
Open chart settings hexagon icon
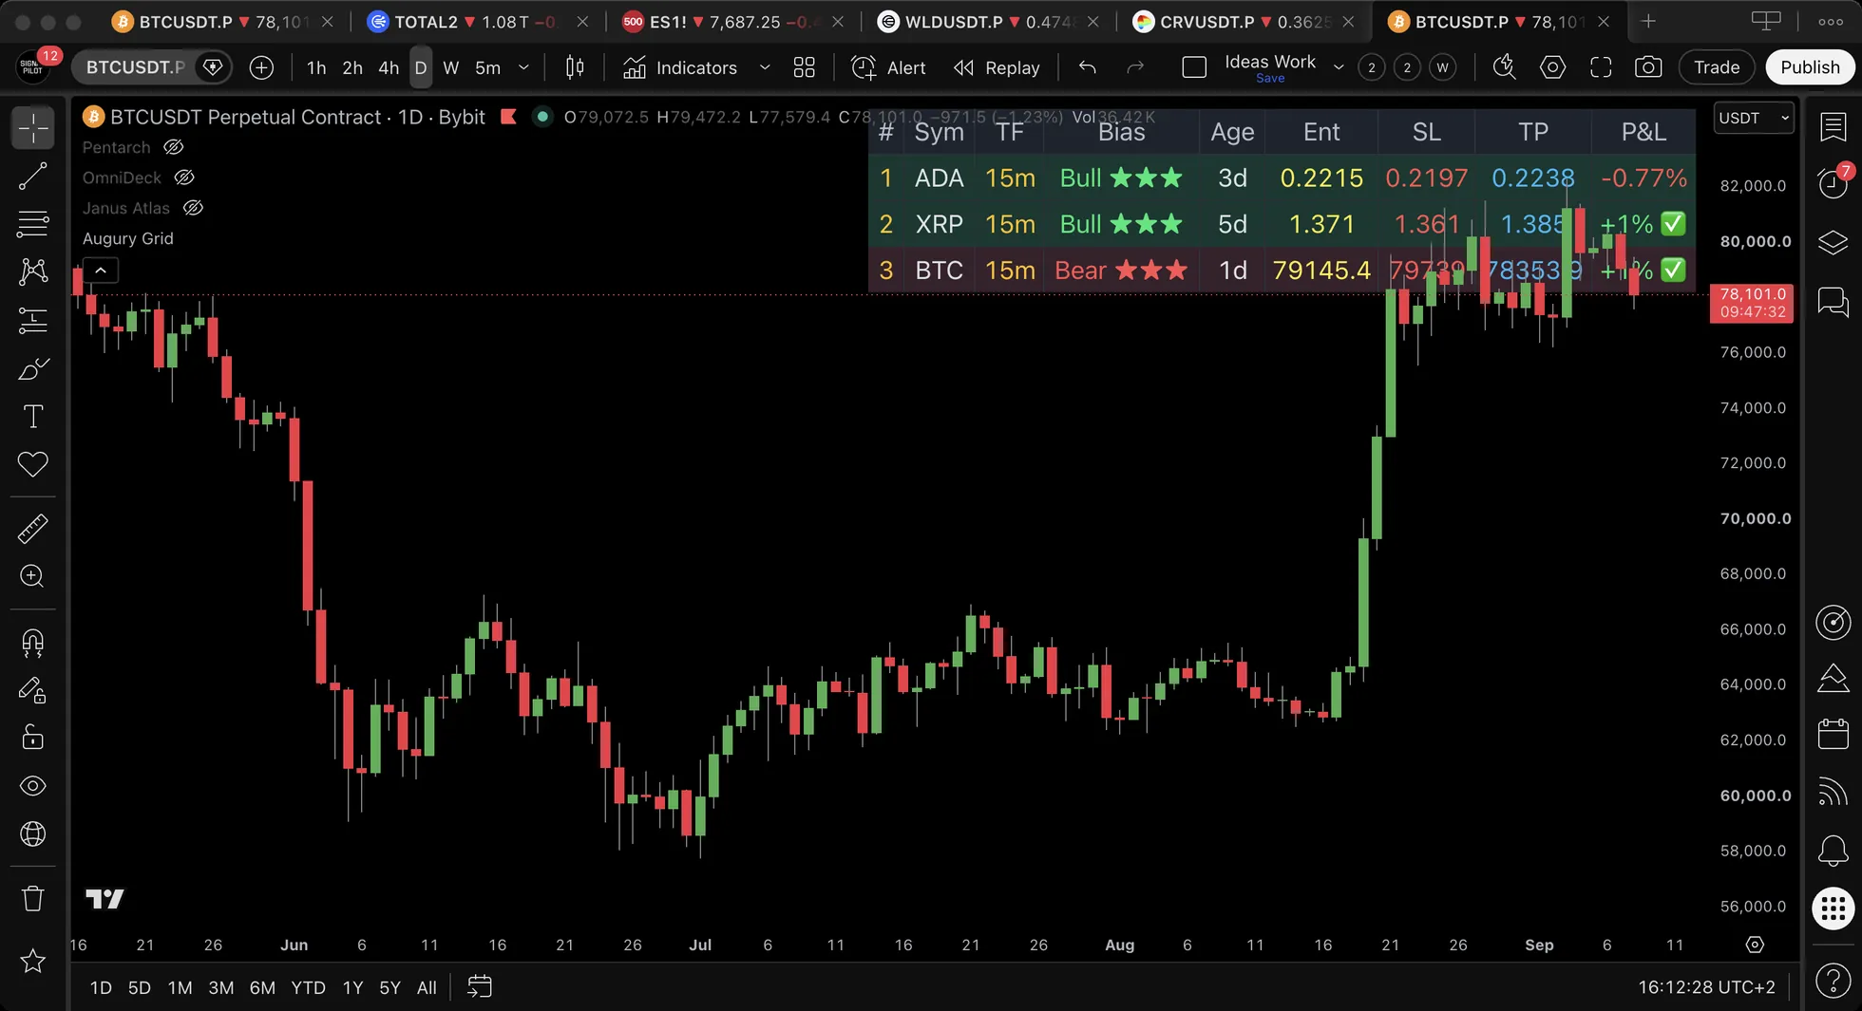(x=1552, y=67)
